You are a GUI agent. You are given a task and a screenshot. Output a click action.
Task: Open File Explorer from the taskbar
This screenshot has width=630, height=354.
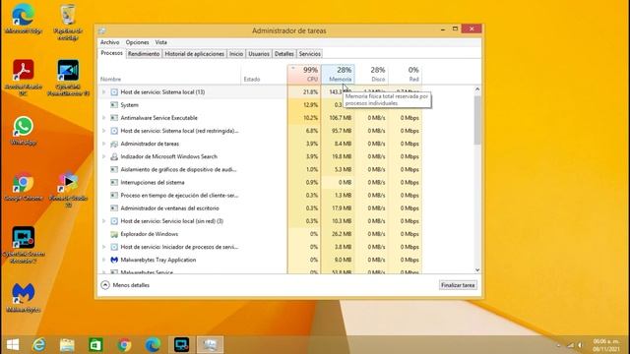67,345
